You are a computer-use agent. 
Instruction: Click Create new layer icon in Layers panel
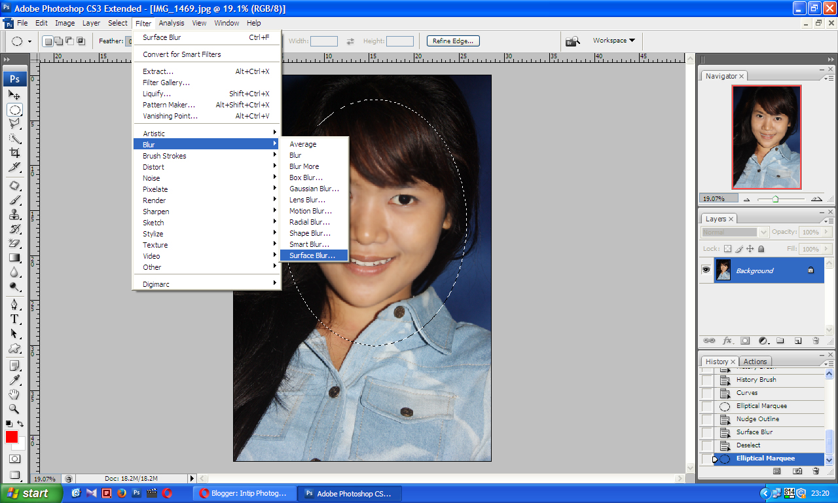(798, 341)
